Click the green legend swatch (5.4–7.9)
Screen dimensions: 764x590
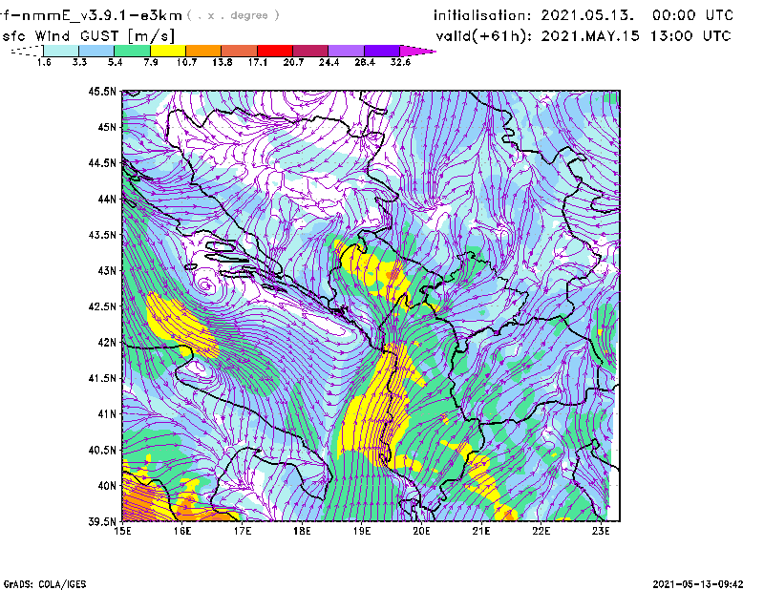pos(132,51)
